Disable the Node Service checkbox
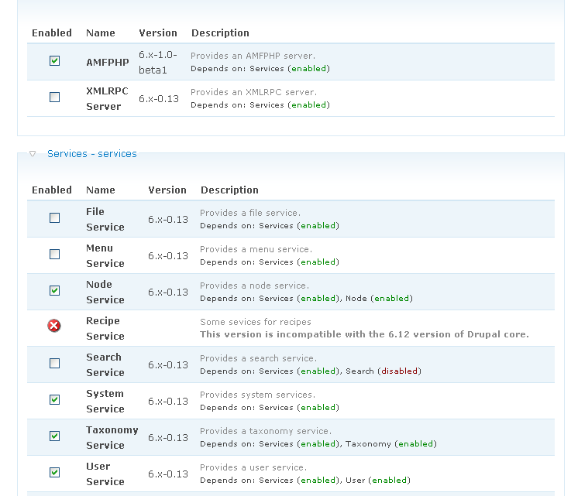Screen dimensions: 571x496 tap(55, 290)
